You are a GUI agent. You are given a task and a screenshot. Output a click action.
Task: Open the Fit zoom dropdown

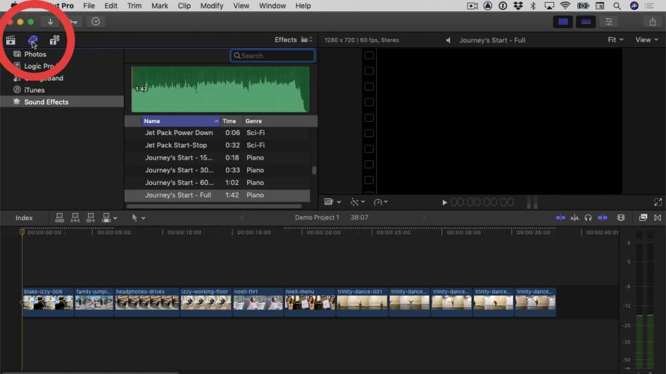[615, 39]
